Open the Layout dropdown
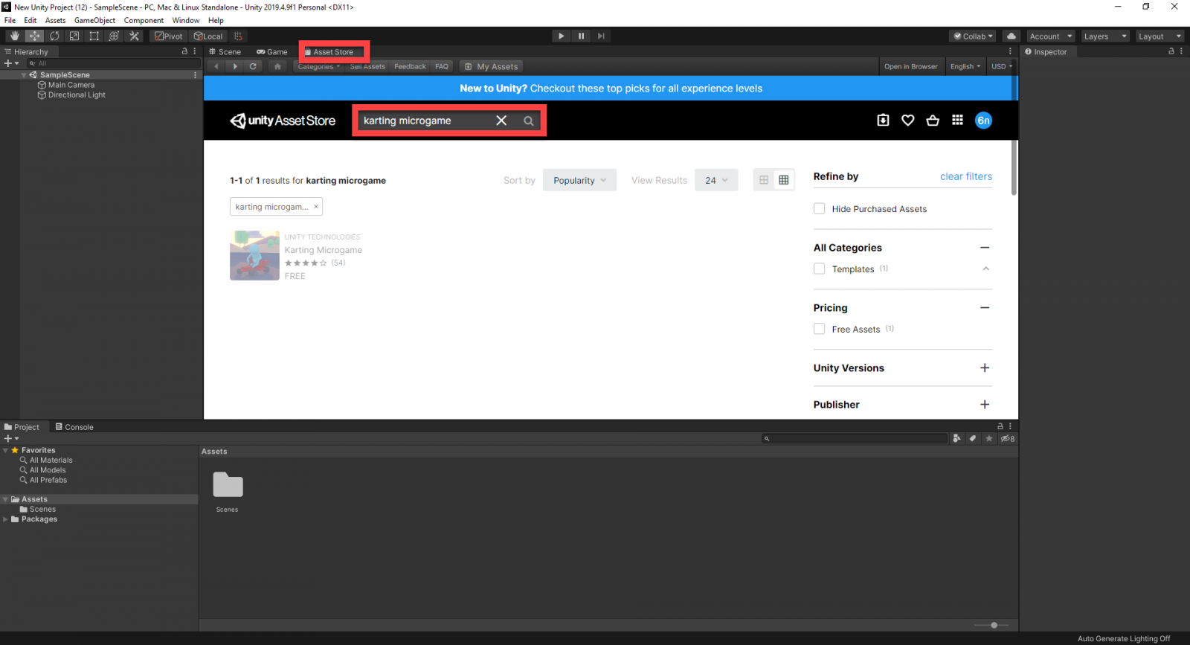Image resolution: width=1190 pixels, height=645 pixels. click(1160, 36)
